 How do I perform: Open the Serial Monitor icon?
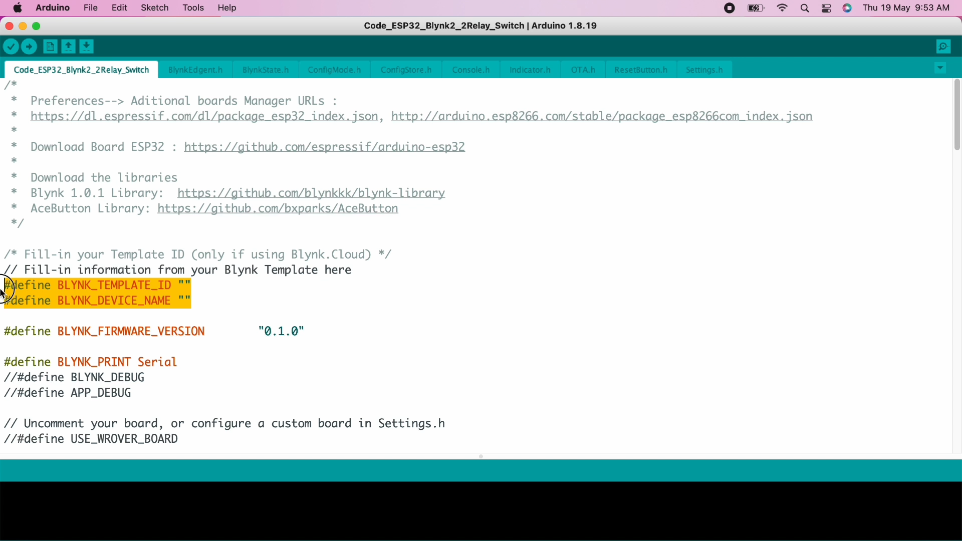(x=944, y=47)
